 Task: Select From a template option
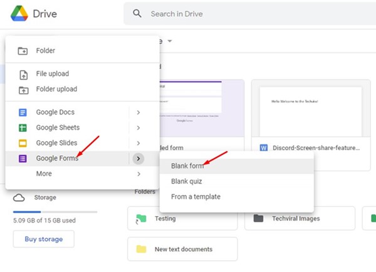coord(196,197)
